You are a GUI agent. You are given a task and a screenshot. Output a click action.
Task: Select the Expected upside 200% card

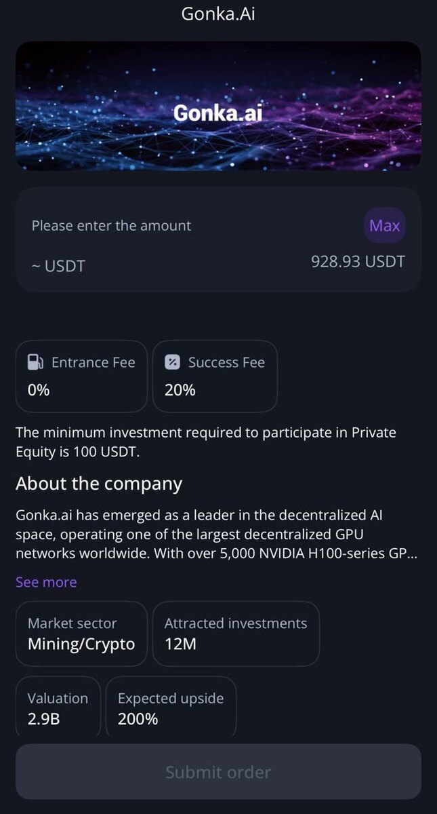click(x=171, y=708)
